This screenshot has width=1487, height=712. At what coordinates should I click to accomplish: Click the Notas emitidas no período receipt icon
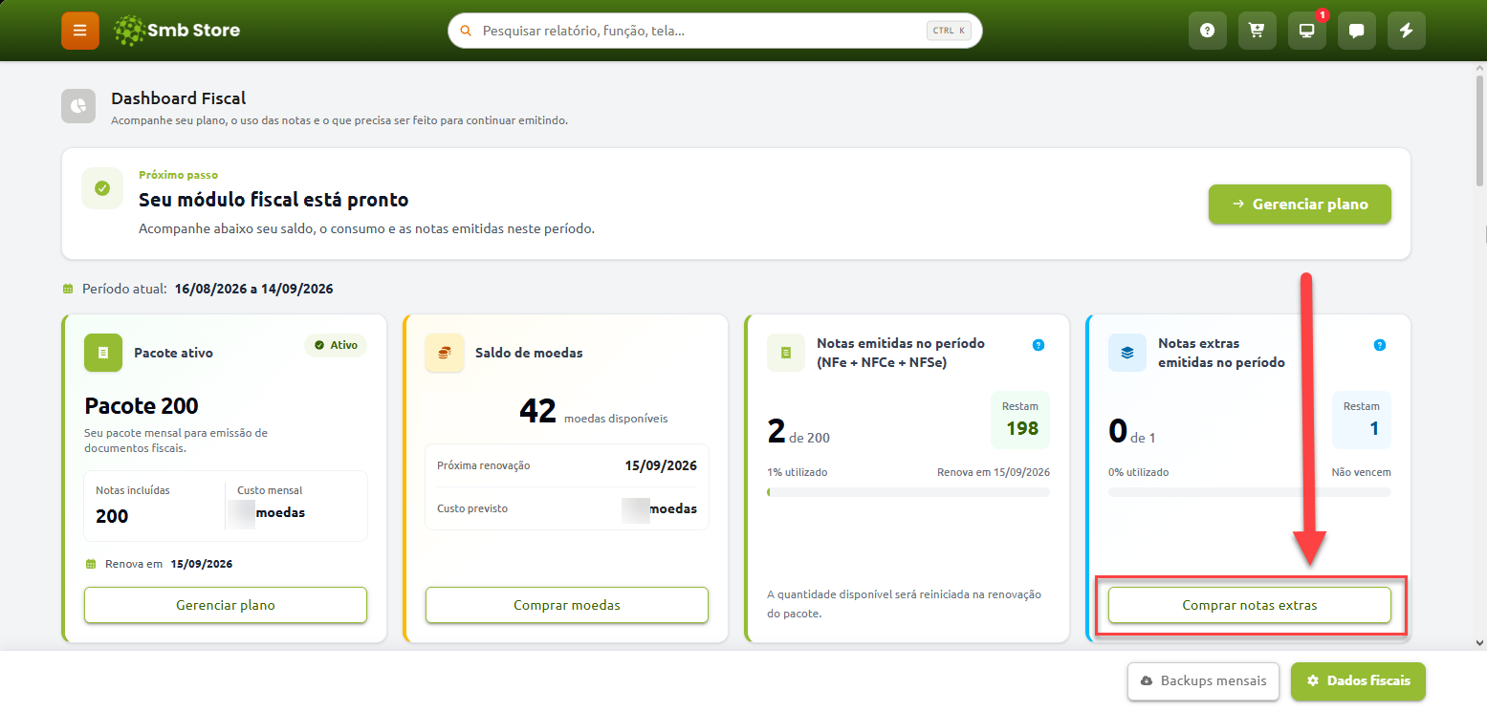click(x=786, y=353)
